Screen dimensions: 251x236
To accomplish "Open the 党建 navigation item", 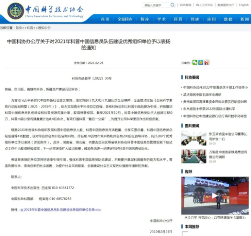I will tap(194, 19).
